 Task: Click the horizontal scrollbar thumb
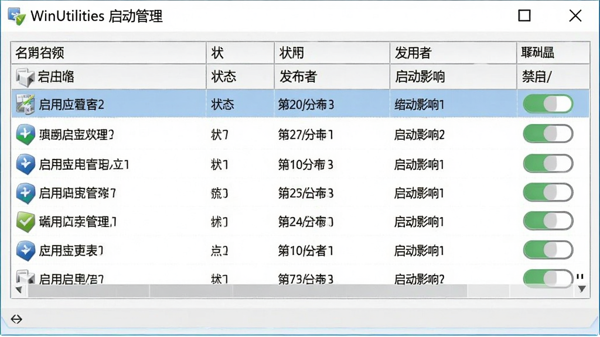coord(247,291)
